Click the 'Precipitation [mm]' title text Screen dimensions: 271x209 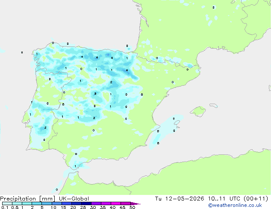[28, 199]
